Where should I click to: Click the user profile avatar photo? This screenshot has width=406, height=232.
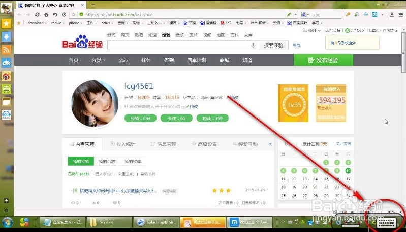(x=95, y=103)
